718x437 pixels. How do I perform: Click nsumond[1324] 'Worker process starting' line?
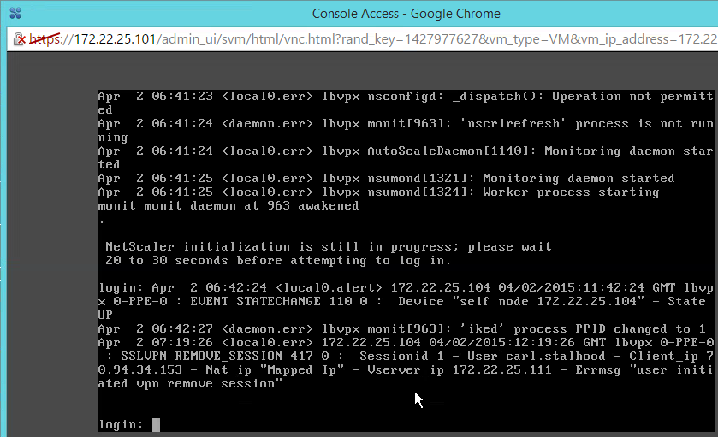coord(379,192)
